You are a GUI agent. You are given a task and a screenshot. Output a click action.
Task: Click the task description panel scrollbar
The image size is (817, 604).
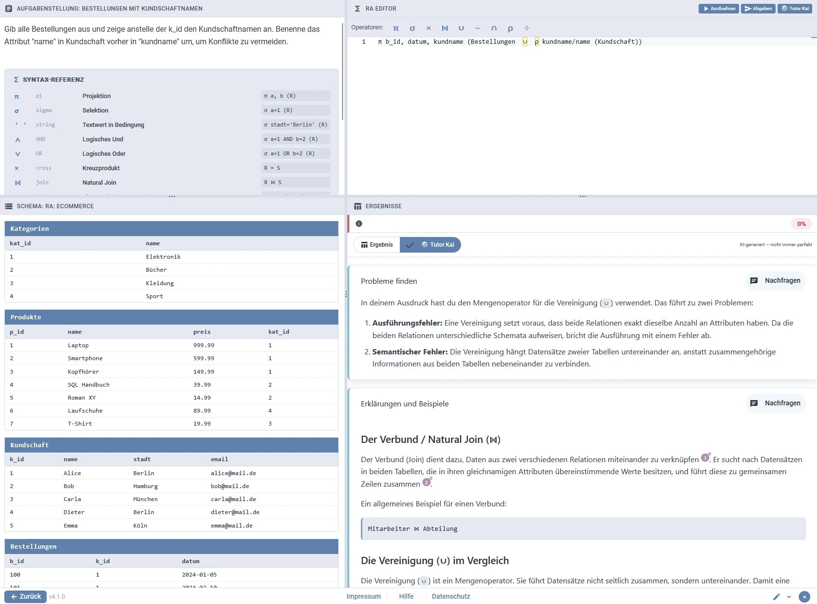[343, 71]
